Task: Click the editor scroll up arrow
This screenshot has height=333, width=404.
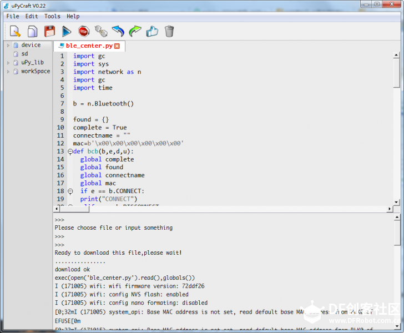Action: click(397, 55)
